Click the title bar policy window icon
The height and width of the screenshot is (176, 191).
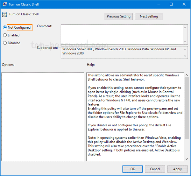coord(4,4)
